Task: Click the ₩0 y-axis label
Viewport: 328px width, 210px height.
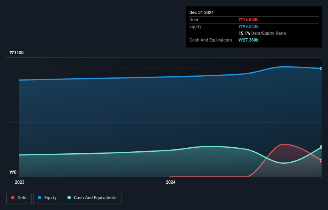Action: [13, 172]
